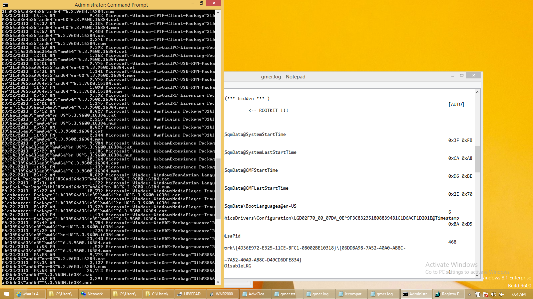Restore down the Command Prompt window
This screenshot has width=533, height=299.
point(202,3)
